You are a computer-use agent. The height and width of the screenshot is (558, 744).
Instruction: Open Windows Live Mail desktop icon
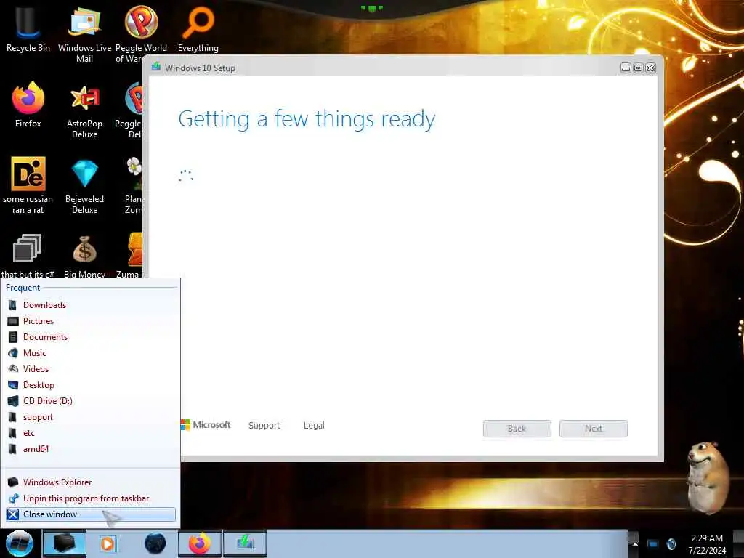point(84,34)
